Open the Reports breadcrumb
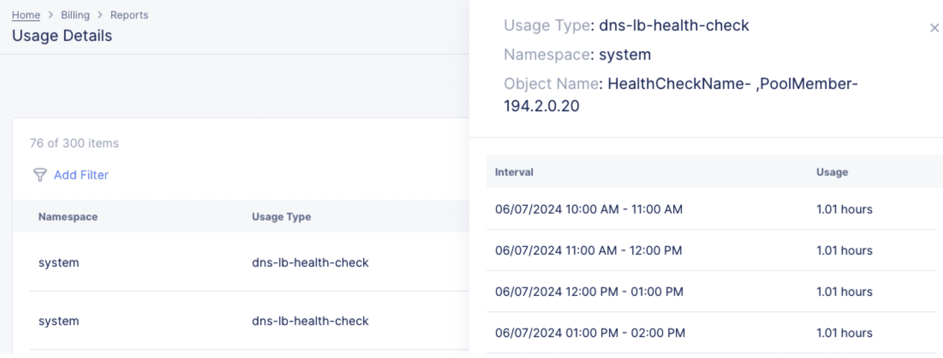 coord(129,15)
